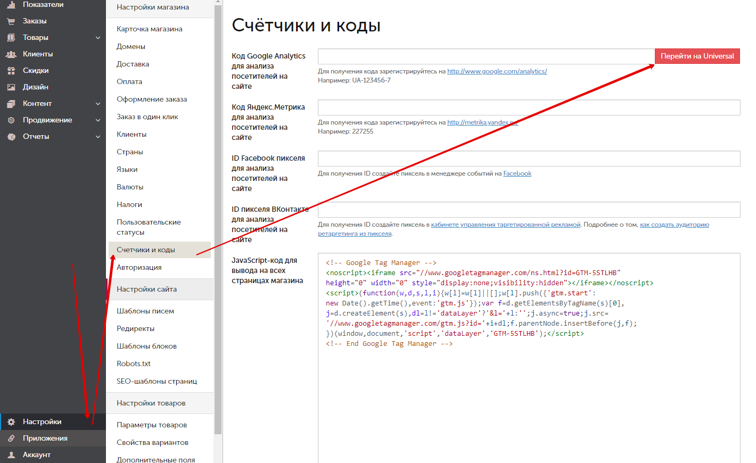Screen dimensions: 756x463
Task: Click the Настройки магазина header
Action: pyautogui.click(x=153, y=7)
